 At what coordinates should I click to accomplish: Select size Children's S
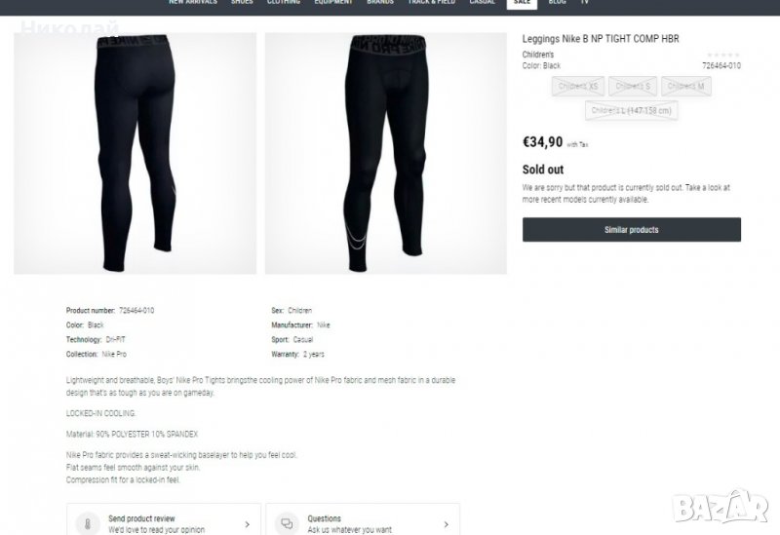tap(633, 86)
